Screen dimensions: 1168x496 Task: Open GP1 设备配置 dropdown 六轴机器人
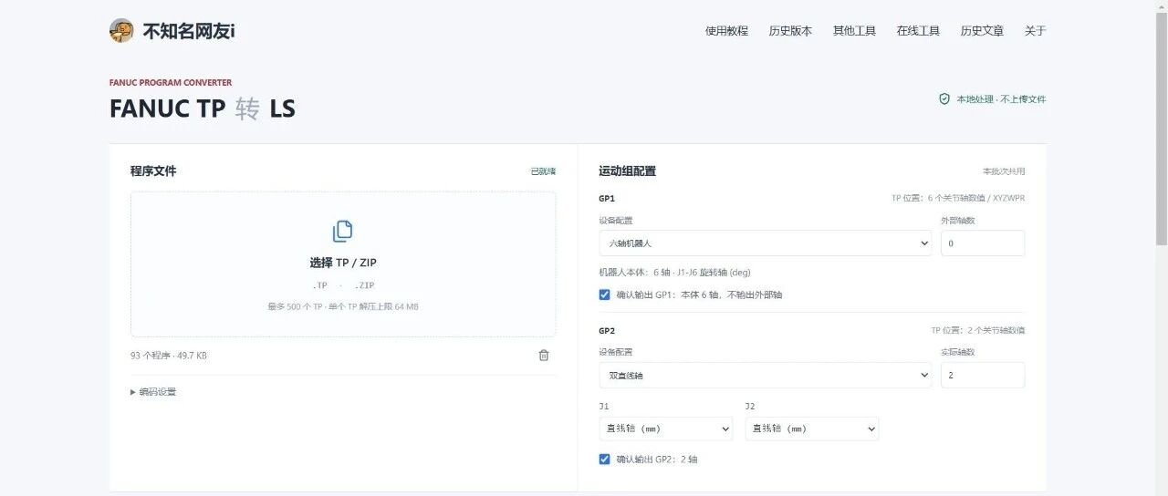pyautogui.click(x=766, y=243)
